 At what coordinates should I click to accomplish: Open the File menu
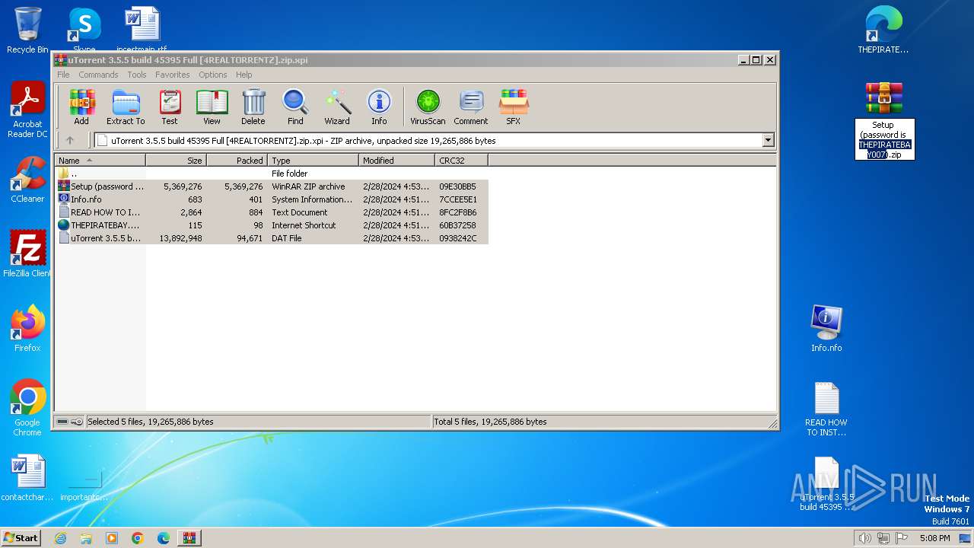[x=63, y=75]
